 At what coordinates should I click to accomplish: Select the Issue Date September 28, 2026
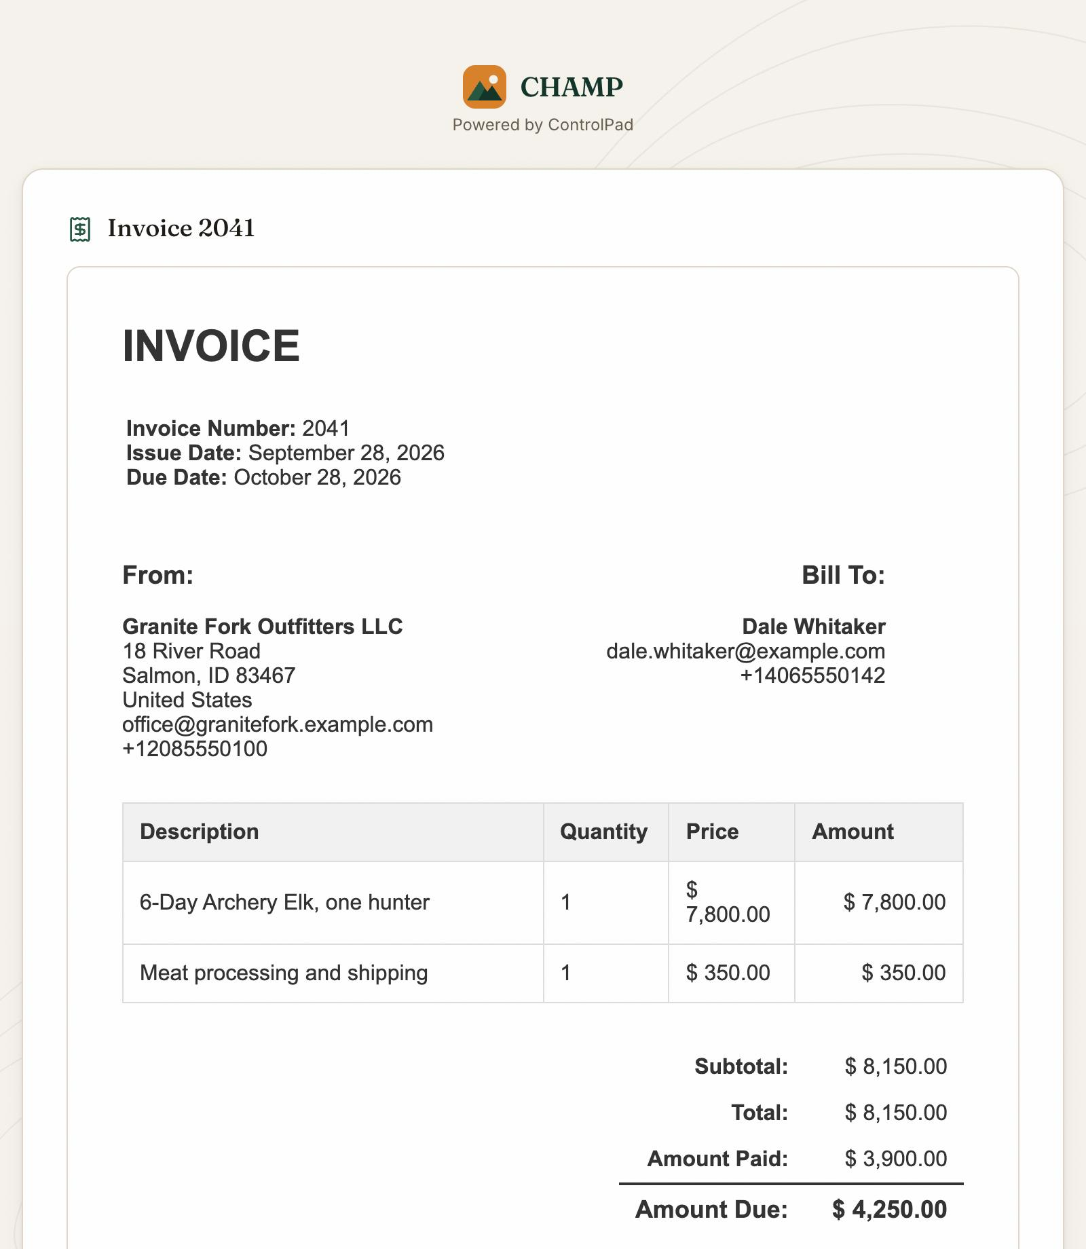click(x=285, y=453)
